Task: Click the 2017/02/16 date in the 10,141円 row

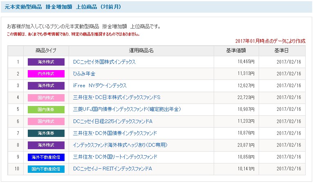Action: coord(289,169)
